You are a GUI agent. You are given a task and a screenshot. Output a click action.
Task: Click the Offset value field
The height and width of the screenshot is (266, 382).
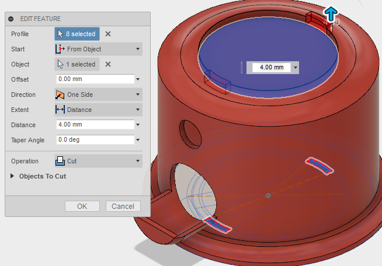pyautogui.click(x=95, y=79)
